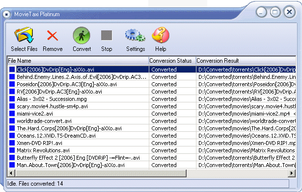Click the MovieTaxi Platinum title bar icon
The height and width of the screenshot is (192, 302).
click(x=6, y=14)
